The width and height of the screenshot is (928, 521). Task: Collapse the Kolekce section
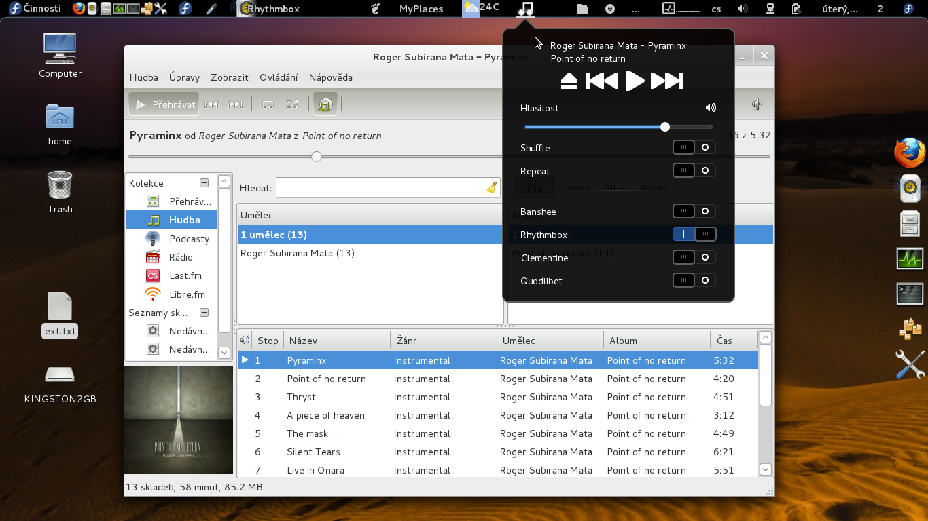click(204, 183)
